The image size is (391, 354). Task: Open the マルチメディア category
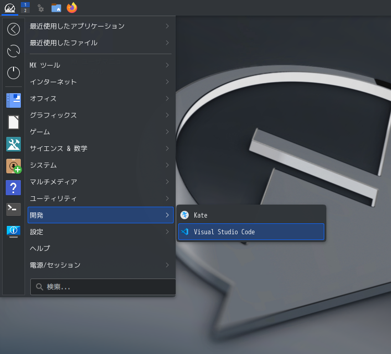point(101,182)
